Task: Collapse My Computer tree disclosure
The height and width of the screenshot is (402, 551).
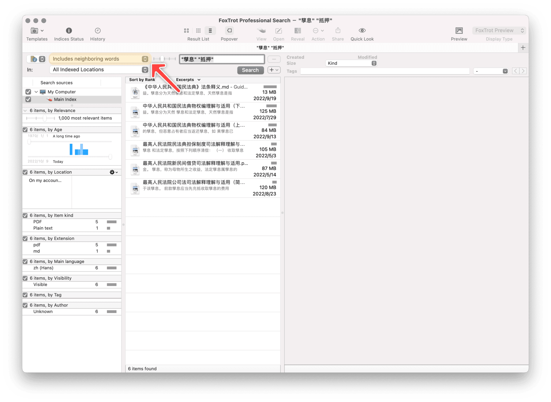Action: click(x=36, y=92)
